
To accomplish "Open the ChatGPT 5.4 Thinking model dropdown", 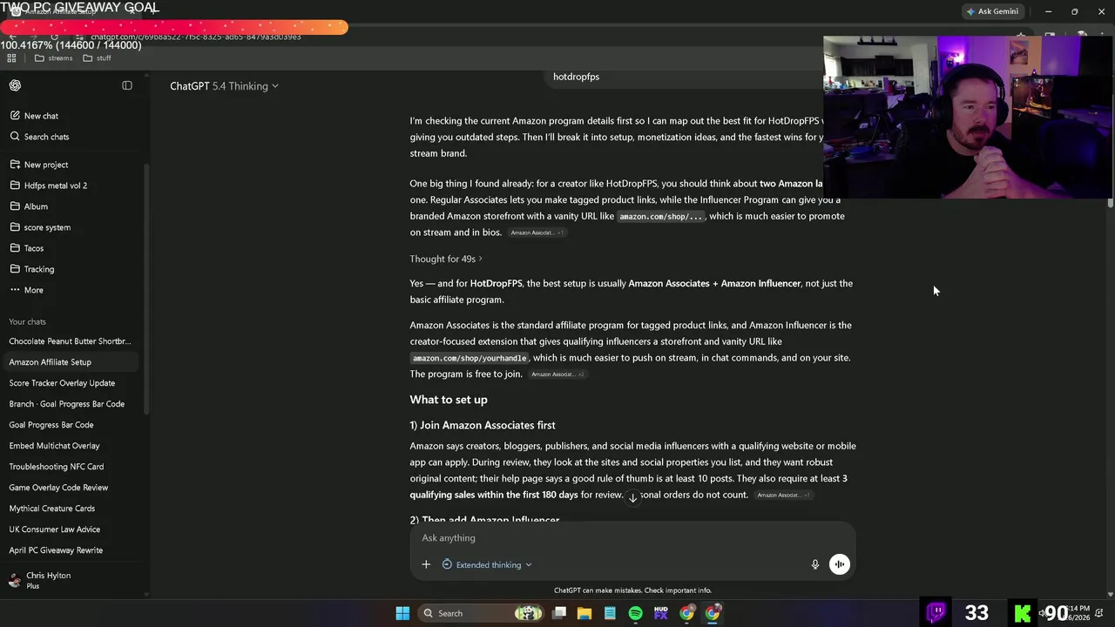I will pyautogui.click(x=224, y=86).
